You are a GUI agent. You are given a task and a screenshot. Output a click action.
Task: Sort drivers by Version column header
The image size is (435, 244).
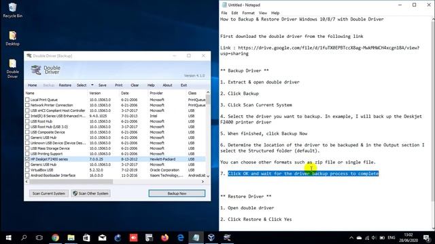coord(104,93)
